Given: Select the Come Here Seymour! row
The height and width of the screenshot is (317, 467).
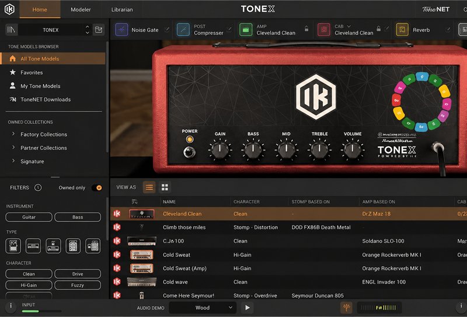Looking at the screenshot, I should click(288, 295).
